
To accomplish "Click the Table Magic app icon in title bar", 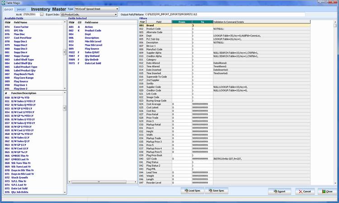I will (3, 3).
